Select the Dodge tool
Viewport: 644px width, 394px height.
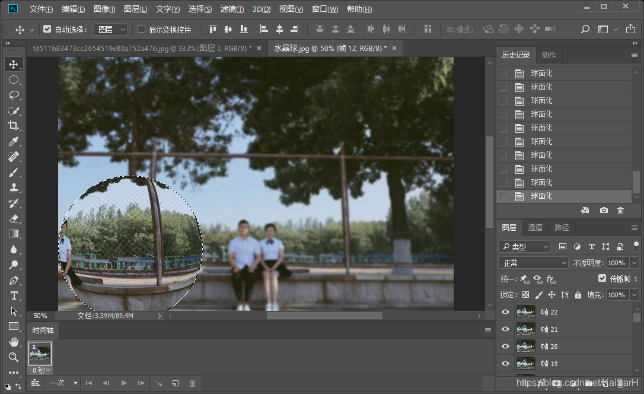[x=14, y=265]
